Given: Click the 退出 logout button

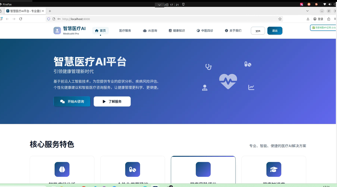Looking at the screenshot, I should tap(275, 31).
